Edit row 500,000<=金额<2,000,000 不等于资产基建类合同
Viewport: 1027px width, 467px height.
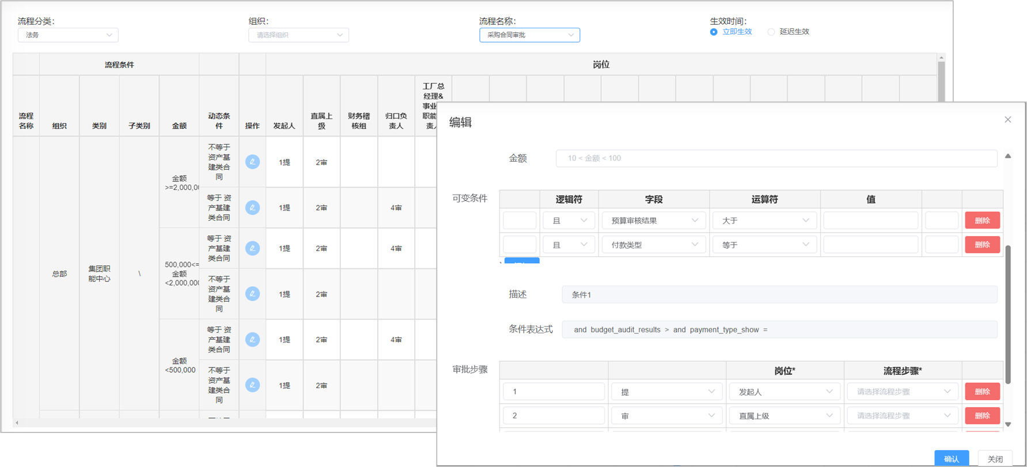point(252,294)
